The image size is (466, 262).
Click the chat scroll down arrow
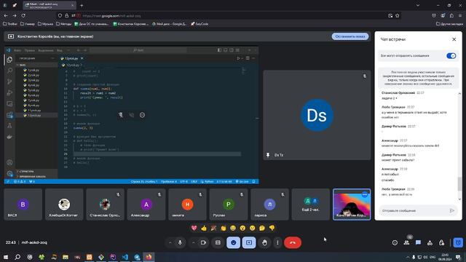click(x=459, y=199)
